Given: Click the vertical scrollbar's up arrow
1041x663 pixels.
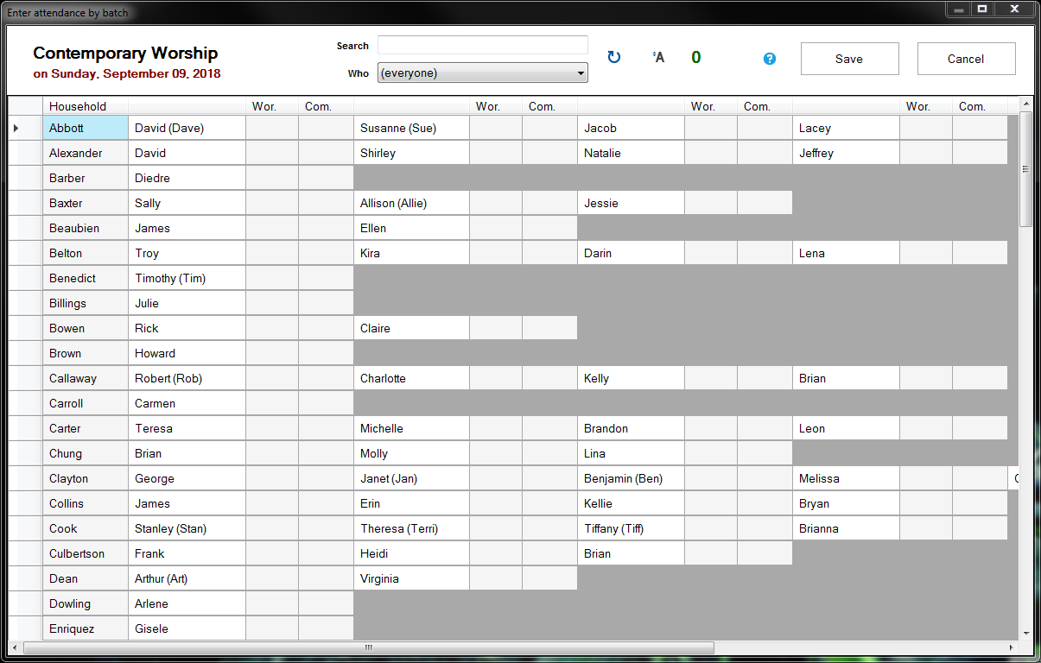Looking at the screenshot, I should click(x=1025, y=105).
